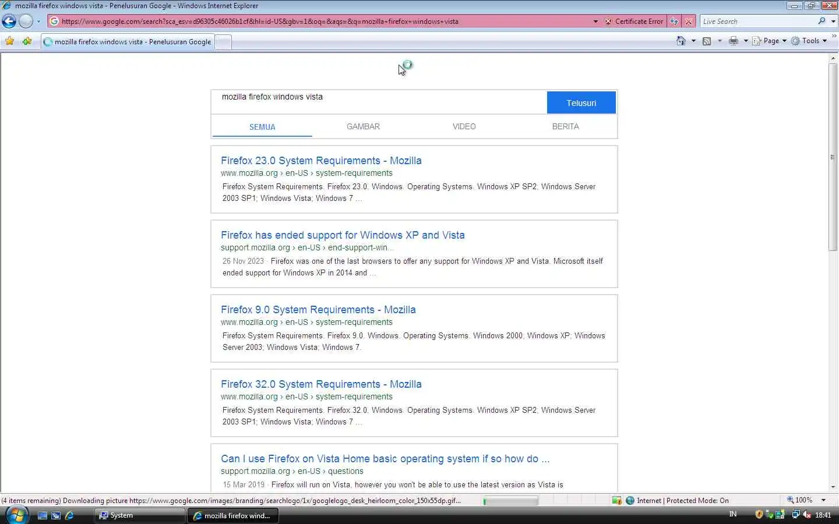Click the security shield tray icon
Screen dimensions: 839x524
(x=759, y=515)
